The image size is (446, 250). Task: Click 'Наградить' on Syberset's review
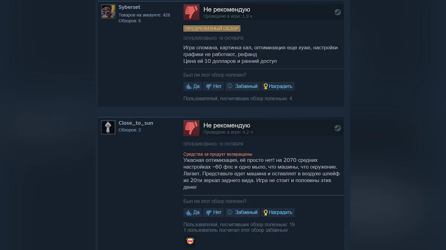point(278,86)
